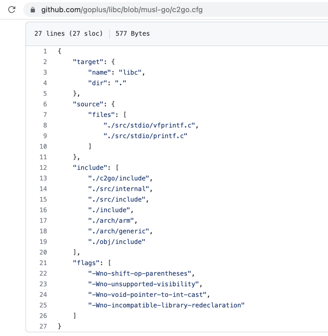The width and height of the screenshot is (328, 336).
Task: Click "./src/stdio/vfprintf.c" path string
Action: coord(149,125)
